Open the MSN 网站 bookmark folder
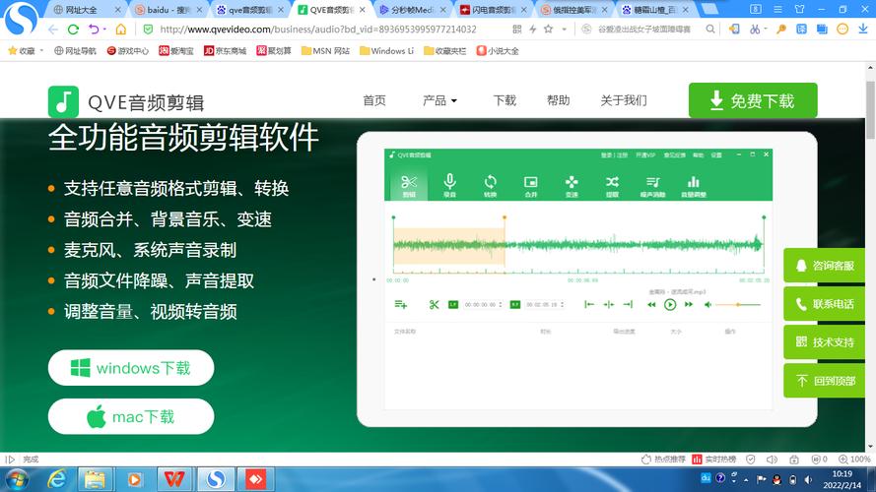 point(325,51)
